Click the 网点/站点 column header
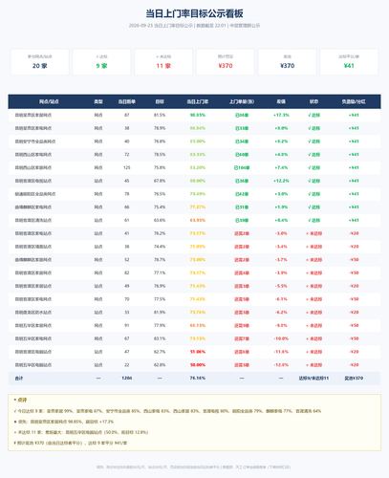The width and height of the screenshot is (389, 478). [49, 101]
